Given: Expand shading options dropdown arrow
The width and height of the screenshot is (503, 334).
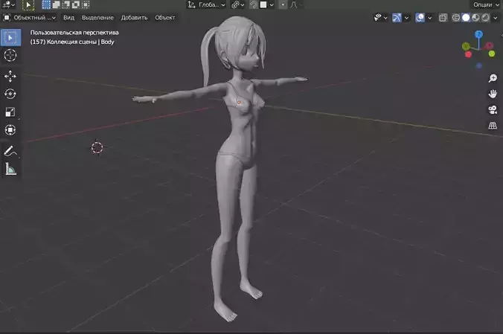Looking at the screenshot, I should [x=496, y=18].
